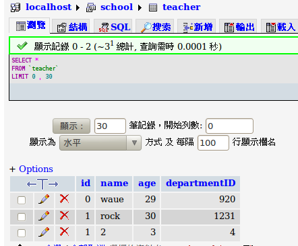
Task: Click the starting row number input field
Action: coord(229,126)
